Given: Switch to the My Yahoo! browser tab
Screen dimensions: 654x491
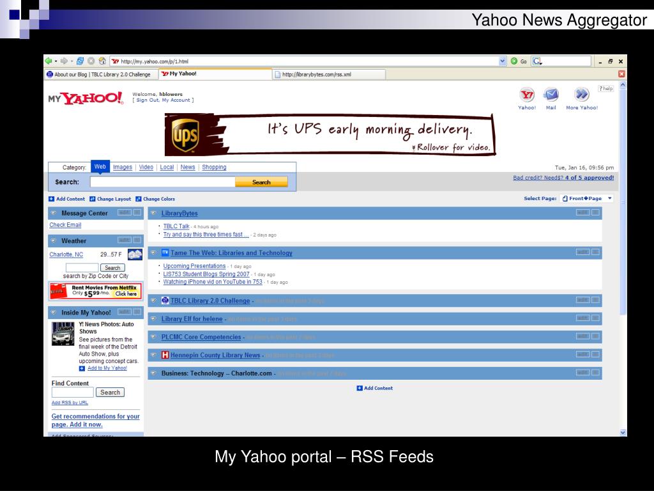Looking at the screenshot, I should click(215, 74).
